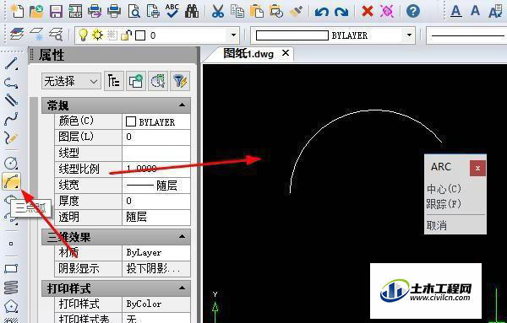This screenshot has width=507, height=323.
Task: Paste from clipboard icon
Action: (256, 11)
